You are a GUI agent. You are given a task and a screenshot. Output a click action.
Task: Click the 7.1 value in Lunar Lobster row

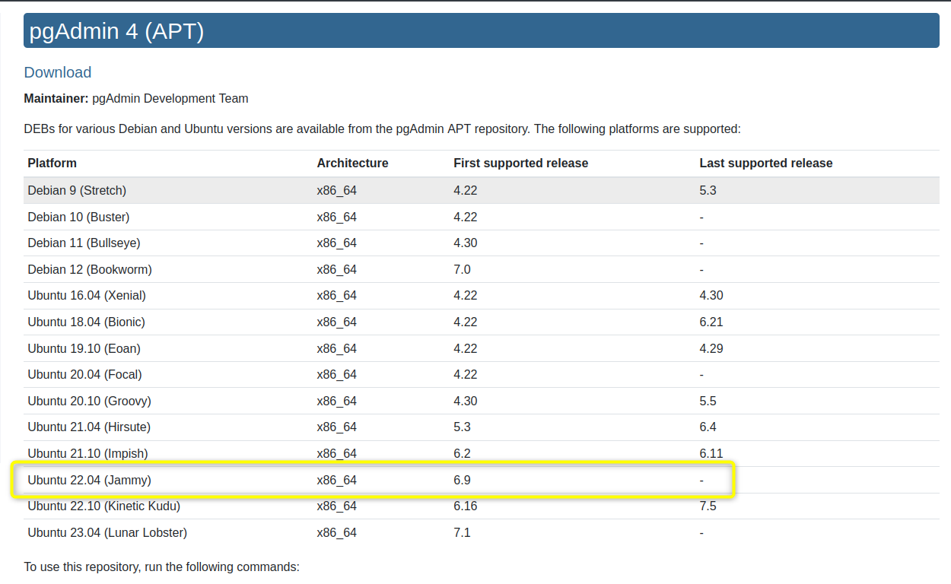click(x=462, y=532)
